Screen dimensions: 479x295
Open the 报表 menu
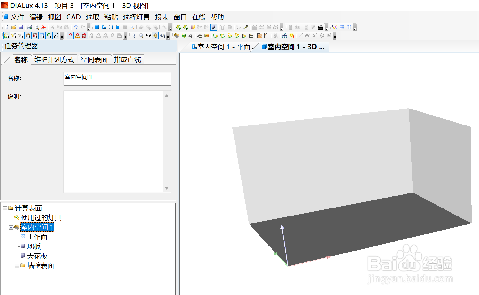click(x=162, y=17)
